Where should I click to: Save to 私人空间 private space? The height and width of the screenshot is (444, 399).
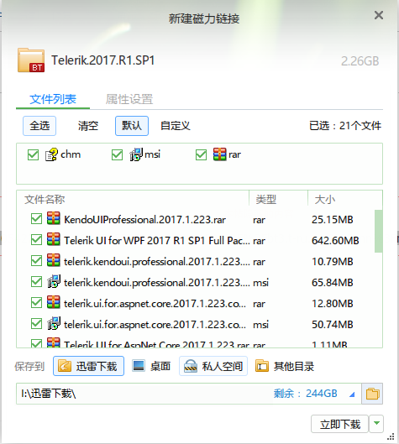pos(213,366)
